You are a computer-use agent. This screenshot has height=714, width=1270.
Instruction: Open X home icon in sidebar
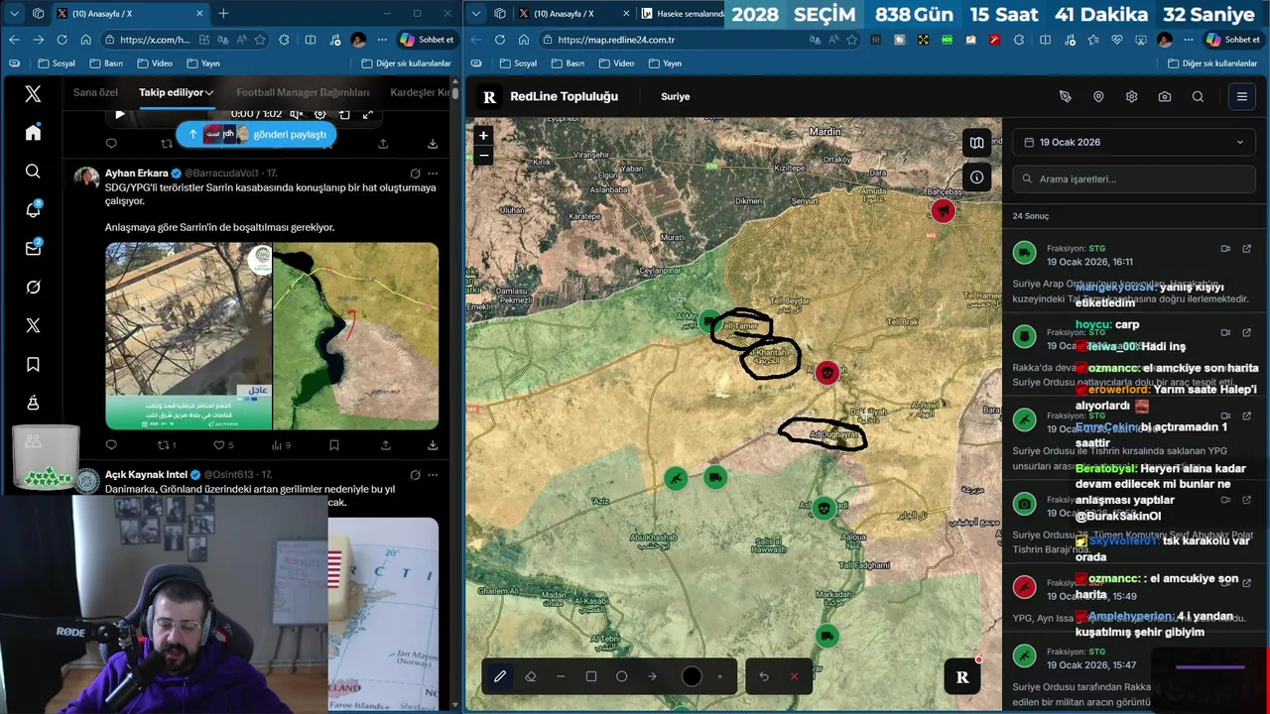[x=33, y=133]
